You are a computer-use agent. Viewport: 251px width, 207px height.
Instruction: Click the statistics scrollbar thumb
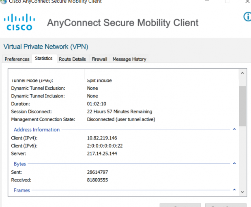(x=242, y=106)
